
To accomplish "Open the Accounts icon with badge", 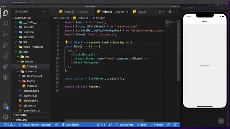I will point(6,106).
